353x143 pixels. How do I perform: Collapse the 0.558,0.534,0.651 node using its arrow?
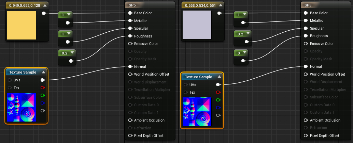(x=221, y=5)
